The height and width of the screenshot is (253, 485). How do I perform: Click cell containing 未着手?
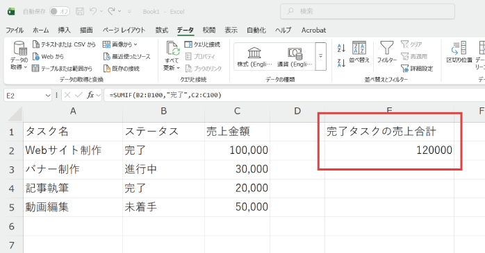click(x=163, y=207)
